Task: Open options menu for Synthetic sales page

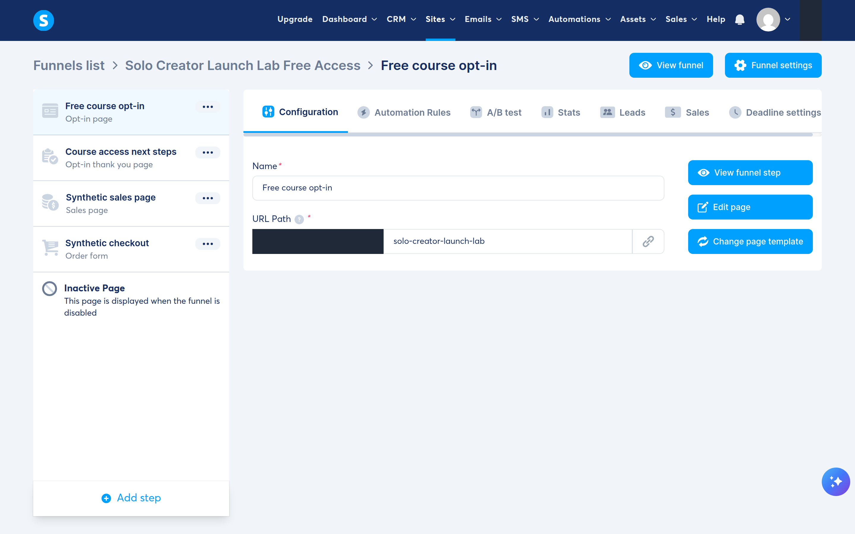Action: coord(208,198)
